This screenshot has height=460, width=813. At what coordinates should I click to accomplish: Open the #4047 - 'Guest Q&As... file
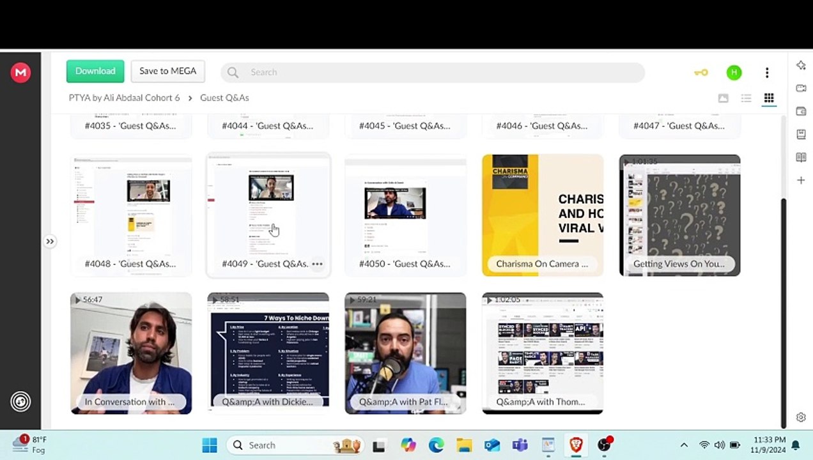click(679, 126)
